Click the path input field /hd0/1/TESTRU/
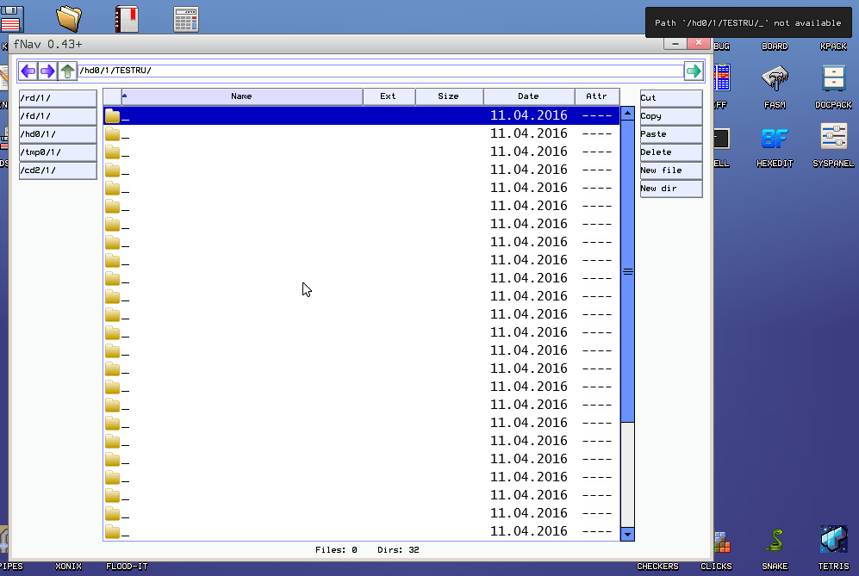Screen dimensions: 859x576 tap(379, 71)
